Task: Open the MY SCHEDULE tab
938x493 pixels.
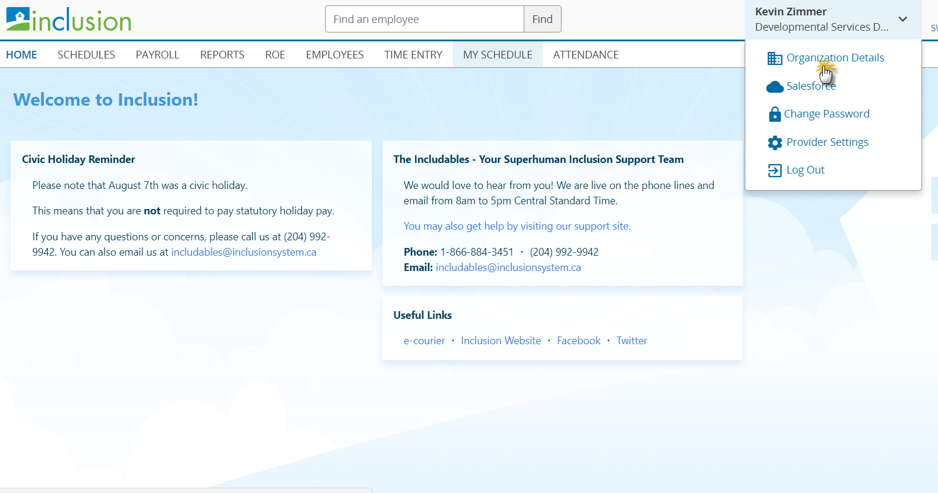Action: pyautogui.click(x=498, y=55)
